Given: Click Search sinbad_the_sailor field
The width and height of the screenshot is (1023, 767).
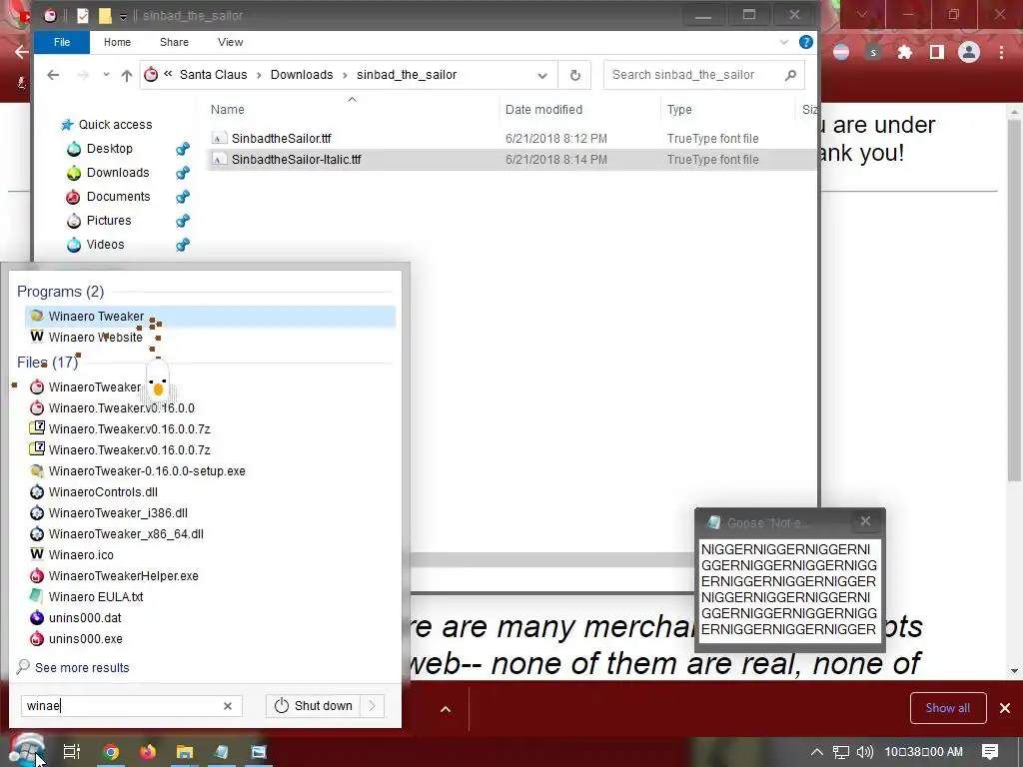Looking at the screenshot, I should click(703, 75).
